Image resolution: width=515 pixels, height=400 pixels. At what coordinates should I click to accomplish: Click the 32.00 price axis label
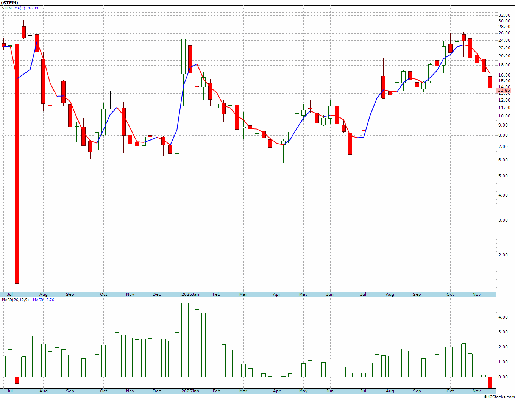coord(504,15)
